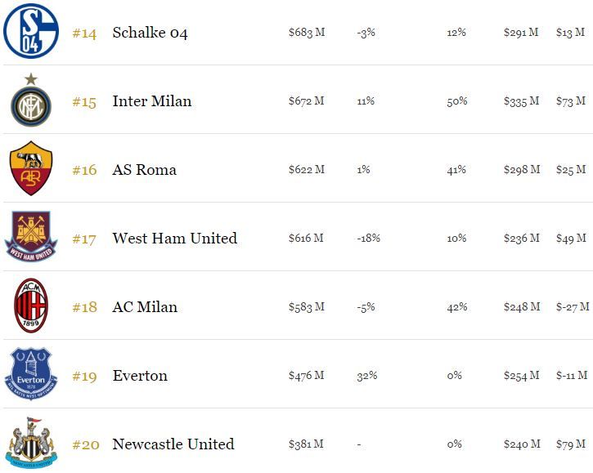
Task: Select Everton's $254 M revenue figure
Action: pyautogui.click(x=521, y=376)
